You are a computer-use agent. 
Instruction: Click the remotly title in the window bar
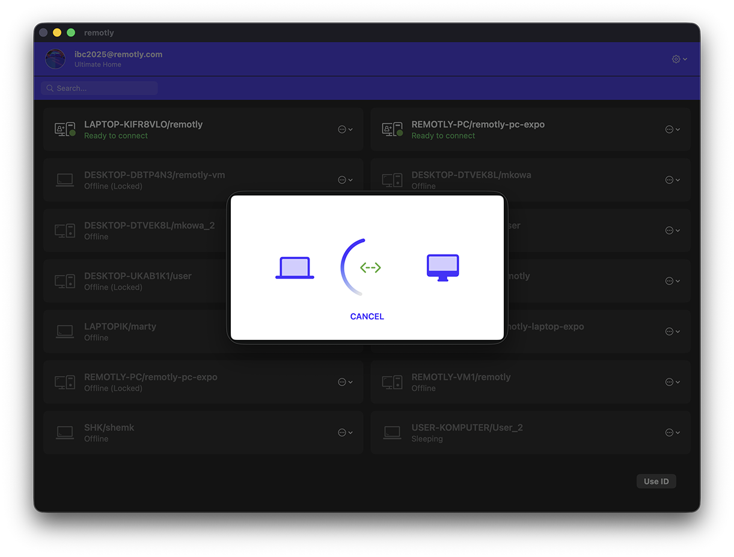tap(99, 32)
